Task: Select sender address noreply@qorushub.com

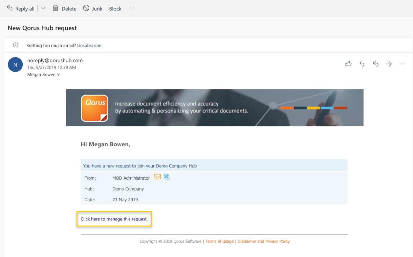Action: [x=55, y=60]
